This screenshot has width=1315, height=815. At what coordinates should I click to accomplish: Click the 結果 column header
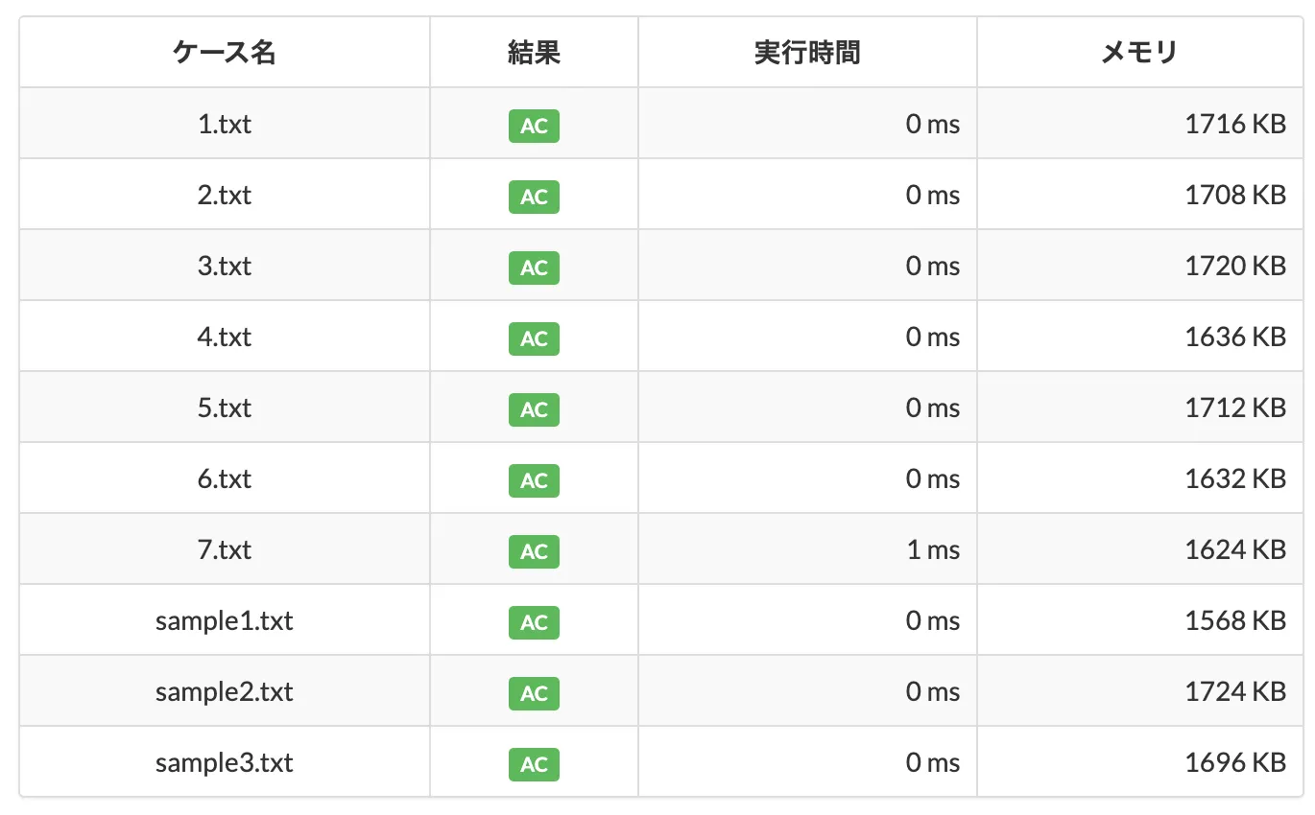click(x=534, y=53)
